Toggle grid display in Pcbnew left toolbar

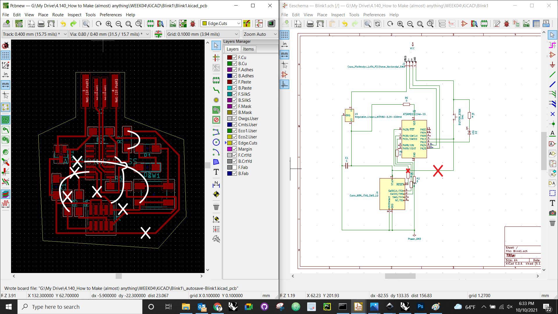pyautogui.click(x=6, y=55)
